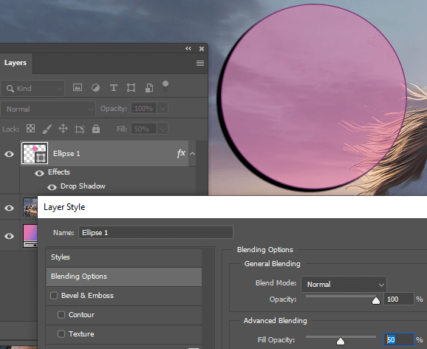Filter layers by shape layer icon

click(x=131, y=88)
